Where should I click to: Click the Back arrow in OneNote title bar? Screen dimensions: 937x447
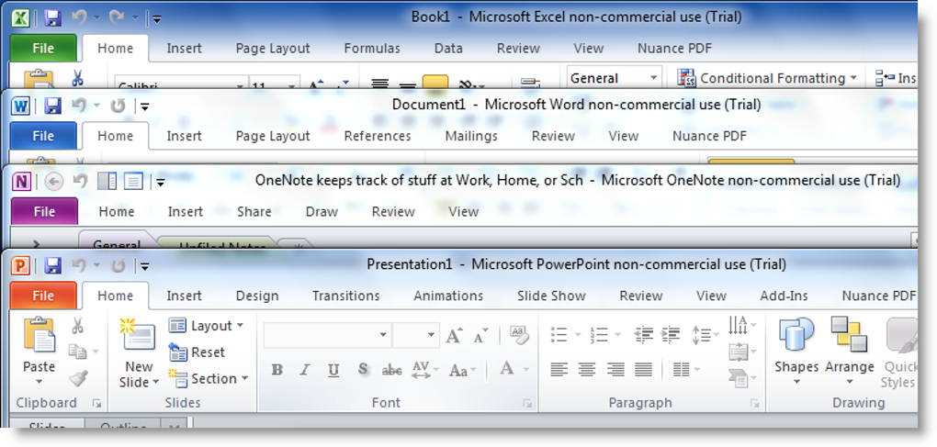(54, 182)
